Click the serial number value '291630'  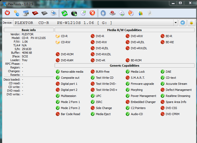(x=27, y=49)
